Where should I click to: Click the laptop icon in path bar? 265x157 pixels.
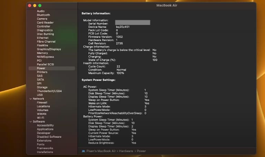tap(83, 151)
